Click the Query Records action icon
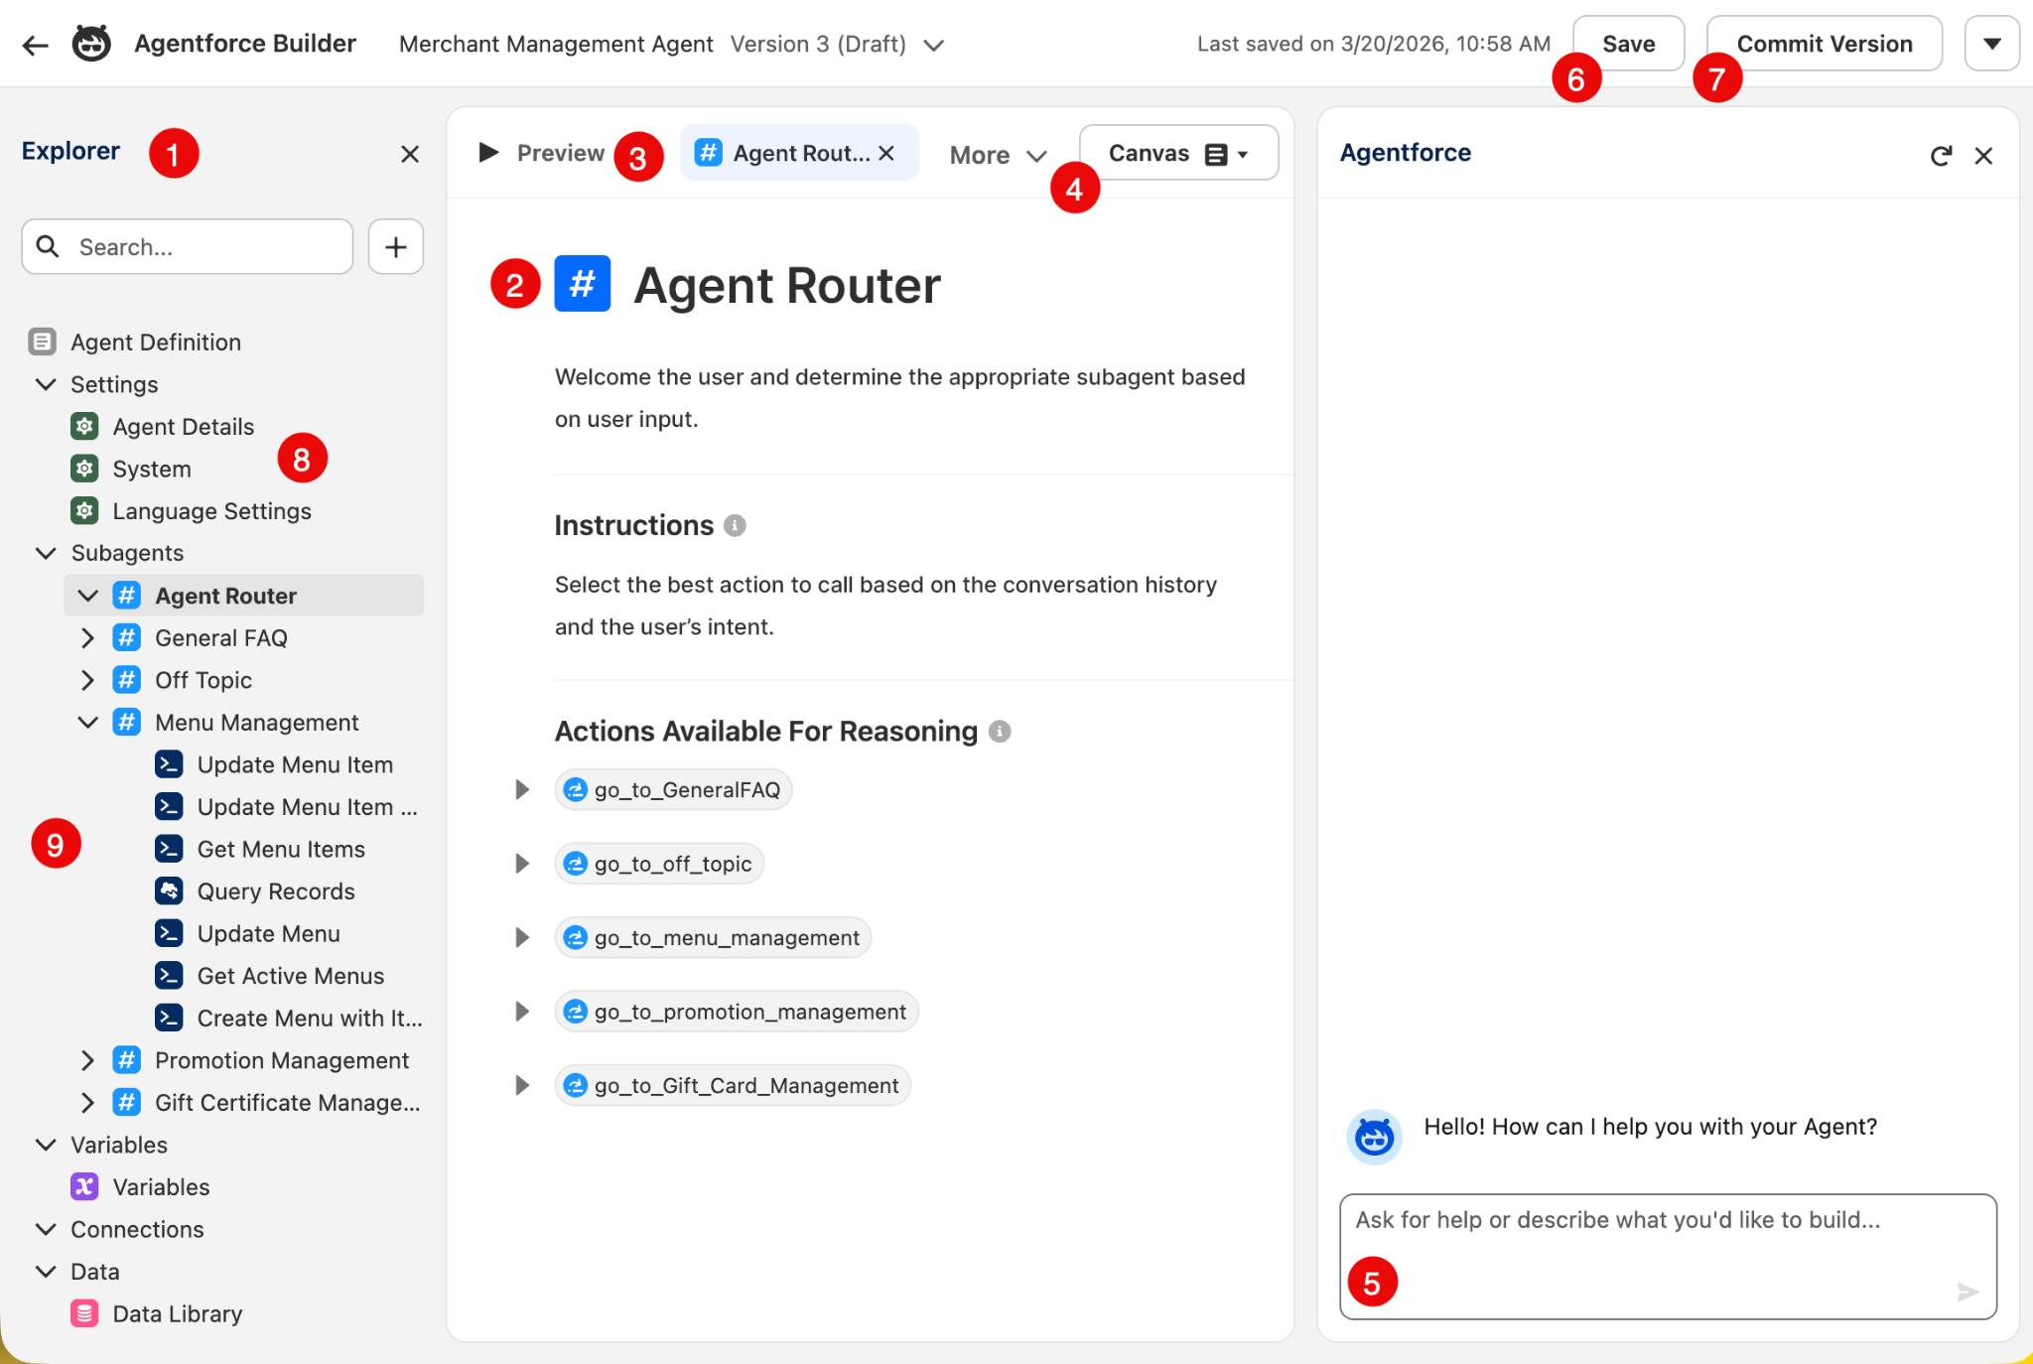The height and width of the screenshot is (1364, 2033). tap(169, 891)
